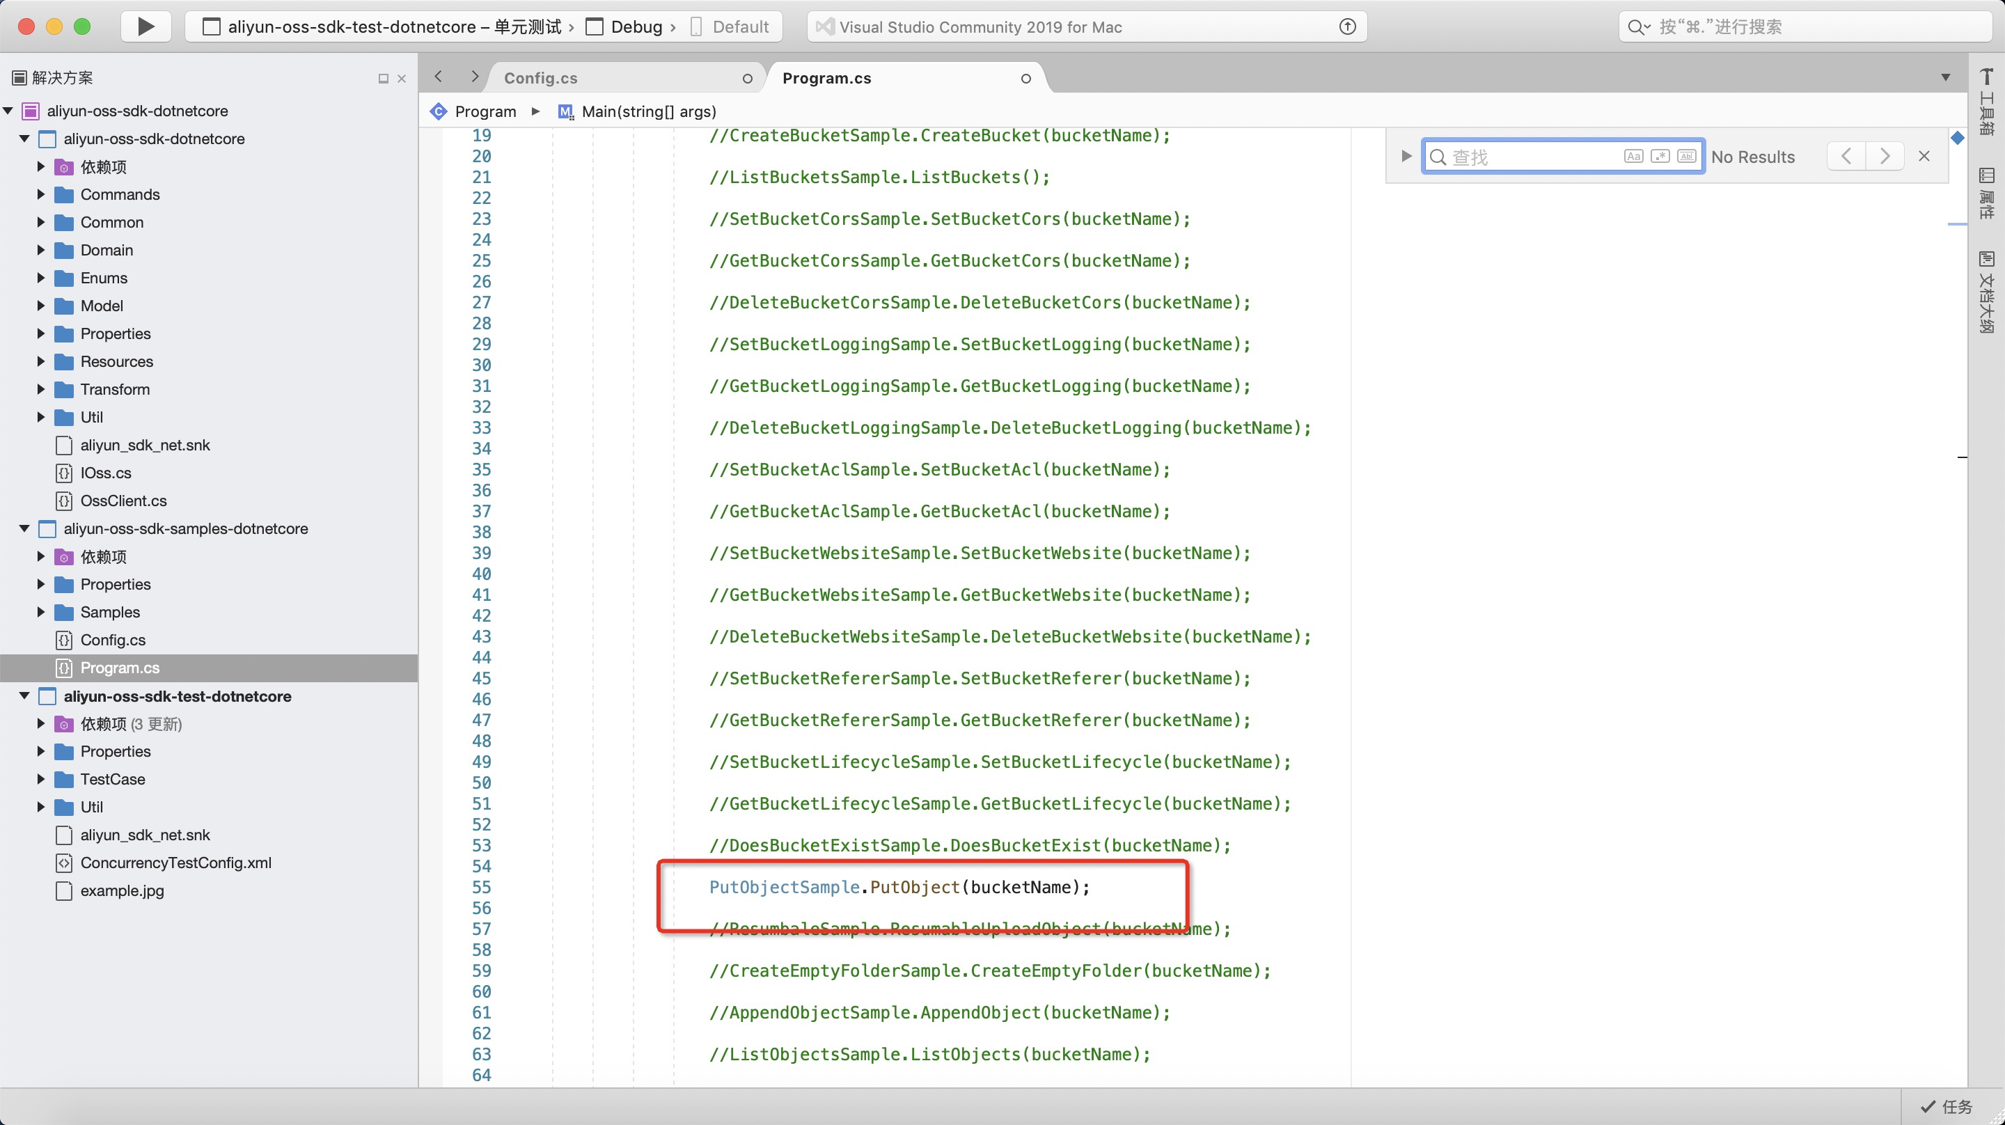Go to next search result arrow
The image size is (2005, 1125).
(1885, 157)
